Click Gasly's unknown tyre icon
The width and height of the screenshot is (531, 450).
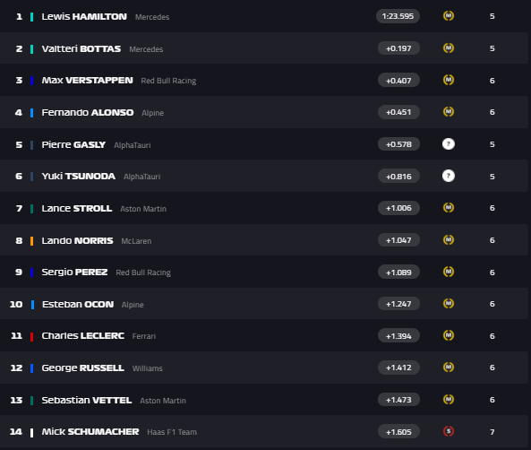tap(449, 144)
